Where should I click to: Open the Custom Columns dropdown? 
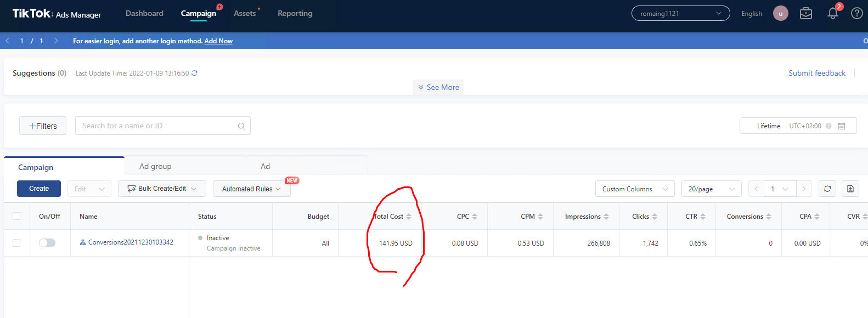click(635, 189)
